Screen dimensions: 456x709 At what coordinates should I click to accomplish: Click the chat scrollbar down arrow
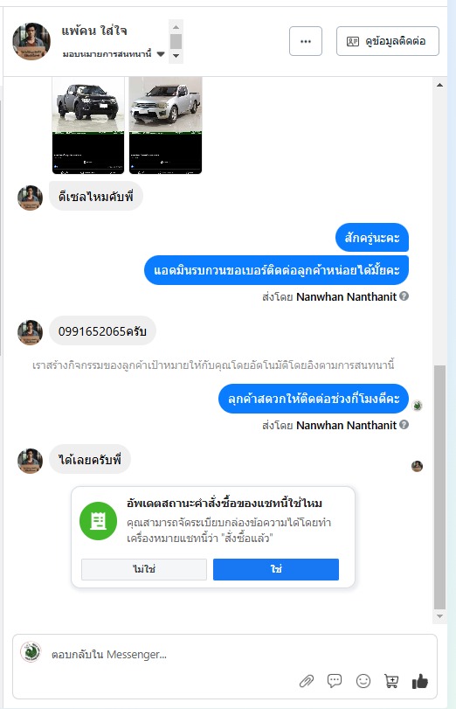click(x=439, y=616)
